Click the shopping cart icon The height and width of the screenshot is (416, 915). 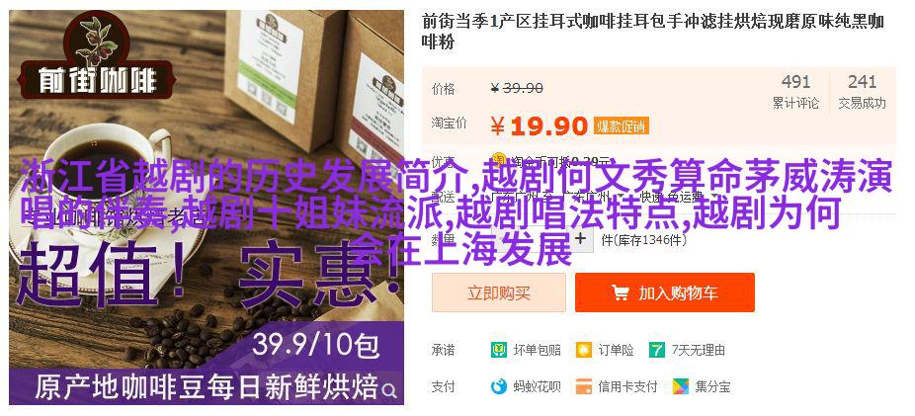pyautogui.click(x=620, y=292)
